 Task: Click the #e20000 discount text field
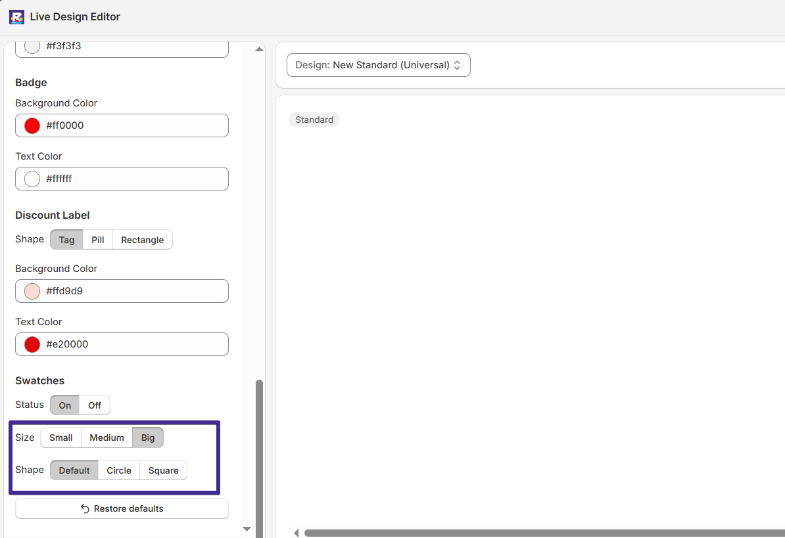coord(122,344)
